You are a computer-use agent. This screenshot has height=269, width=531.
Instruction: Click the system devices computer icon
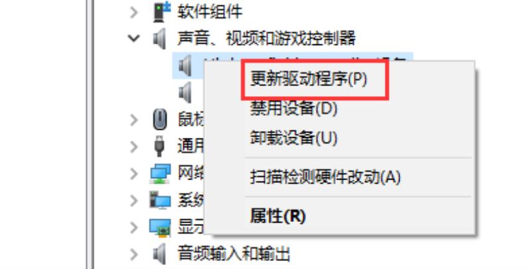coord(160,200)
